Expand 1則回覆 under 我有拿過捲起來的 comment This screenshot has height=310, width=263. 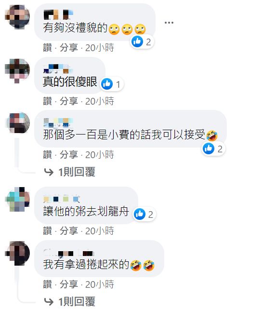[x=77, y=301]
